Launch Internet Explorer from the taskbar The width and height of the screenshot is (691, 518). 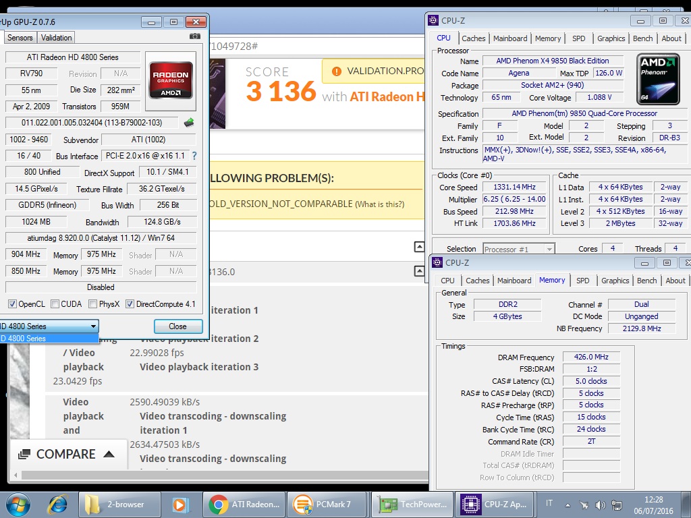[58, 505]
